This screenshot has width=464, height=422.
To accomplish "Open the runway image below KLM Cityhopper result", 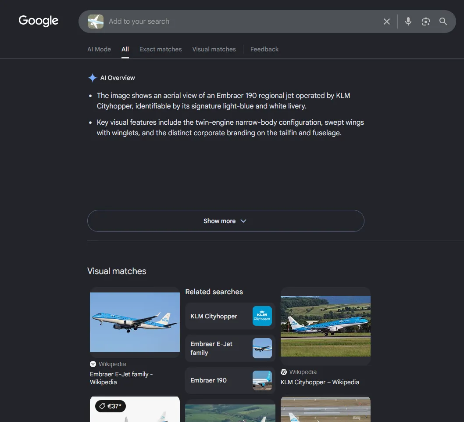I will coord(325,409).
